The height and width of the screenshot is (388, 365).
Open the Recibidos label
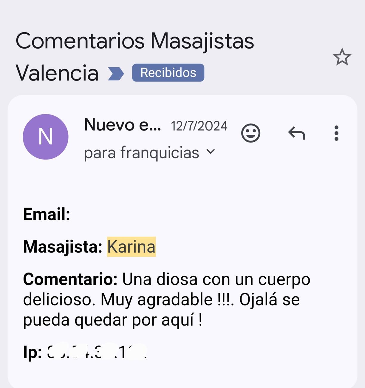[168, 73]
